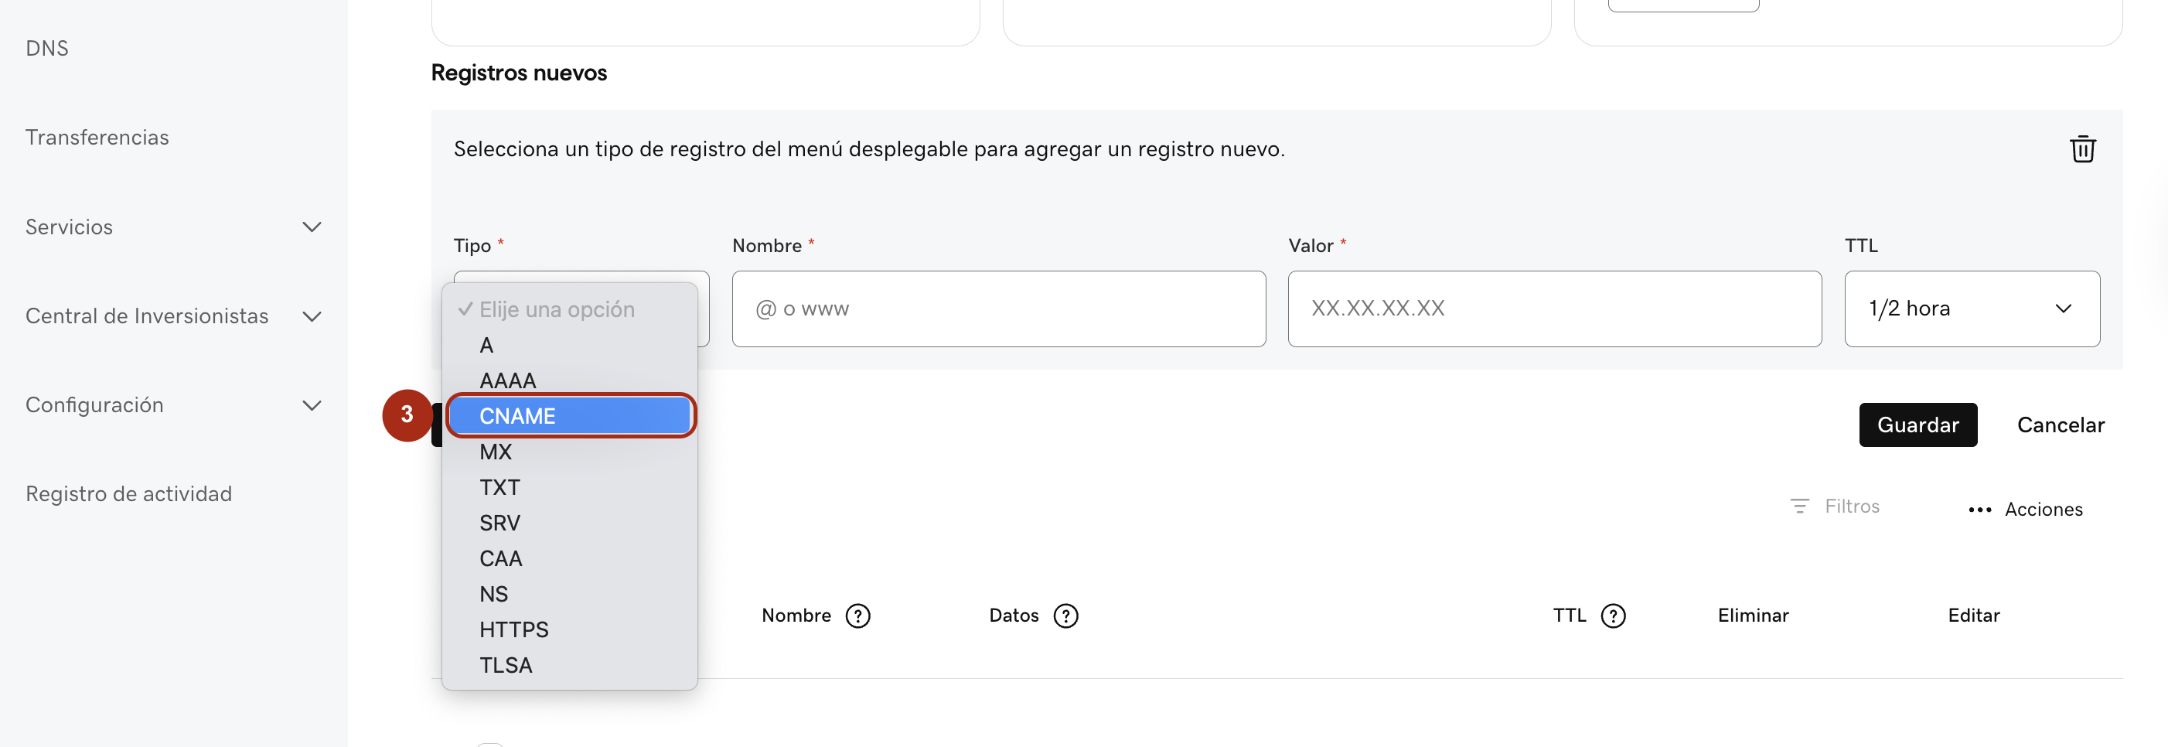This screenshot has height=747, width=2168.
Task: Select CNAME from the type list
Action: (570, 416)
